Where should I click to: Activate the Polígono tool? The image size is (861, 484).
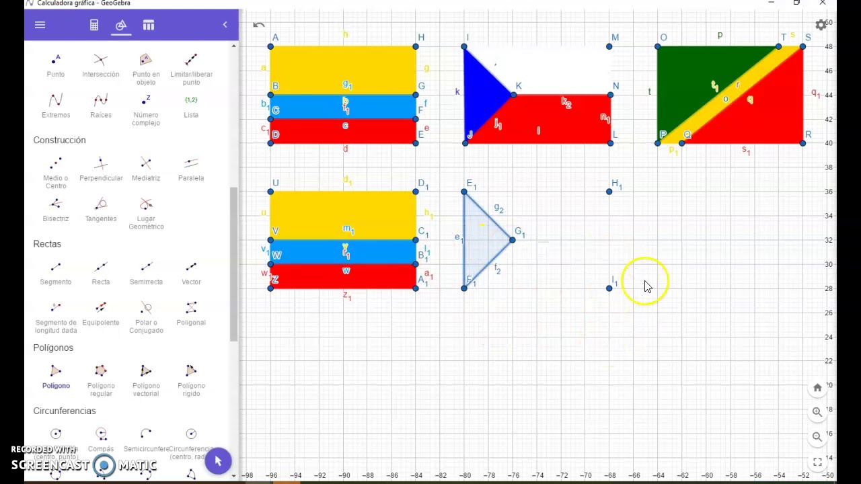tap(56, 376)
